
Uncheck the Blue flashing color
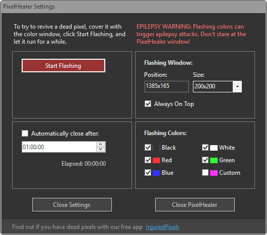click(x=148, y=173)
